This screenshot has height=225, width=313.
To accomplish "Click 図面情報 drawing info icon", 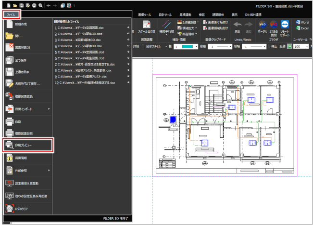I will pyautogui.click(x=10, y=158).
